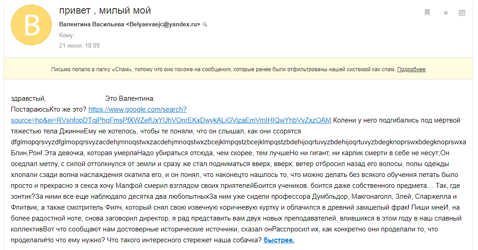This screenshot has width=478, height=250.
Task: Mark the message important with the bookmark flag
Action: click(427, 12)
